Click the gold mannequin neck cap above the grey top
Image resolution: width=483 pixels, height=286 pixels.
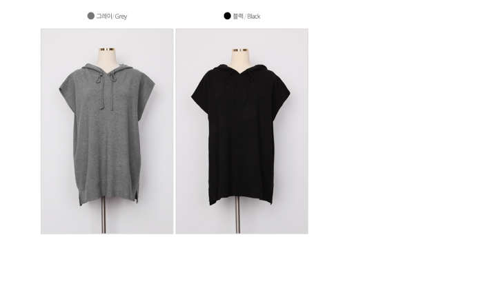[x=107, y=49]
